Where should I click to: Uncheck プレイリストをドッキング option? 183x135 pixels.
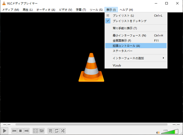pyautogui.click(x=136, y=21)
